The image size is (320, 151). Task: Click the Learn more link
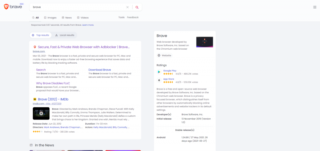(x=88, y=25)
